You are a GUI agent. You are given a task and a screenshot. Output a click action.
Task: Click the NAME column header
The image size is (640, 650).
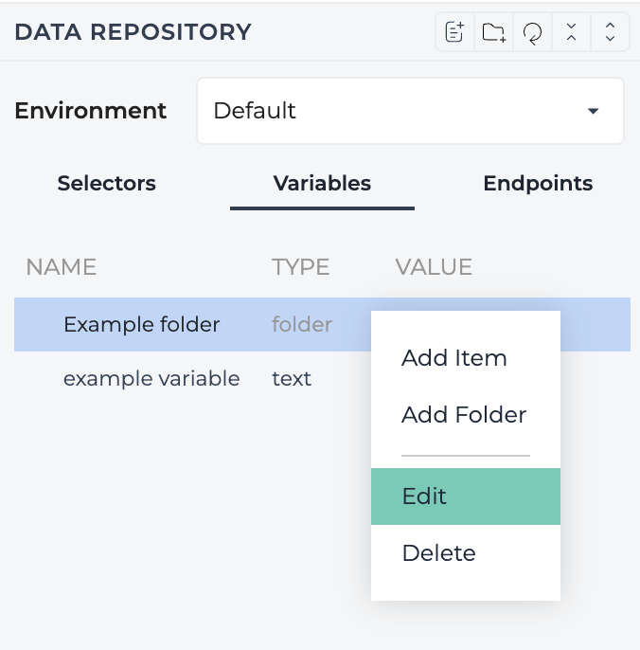(62, 266)
